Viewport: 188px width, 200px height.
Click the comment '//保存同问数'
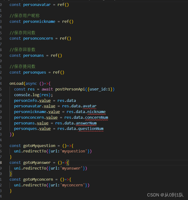pos(23,33)
